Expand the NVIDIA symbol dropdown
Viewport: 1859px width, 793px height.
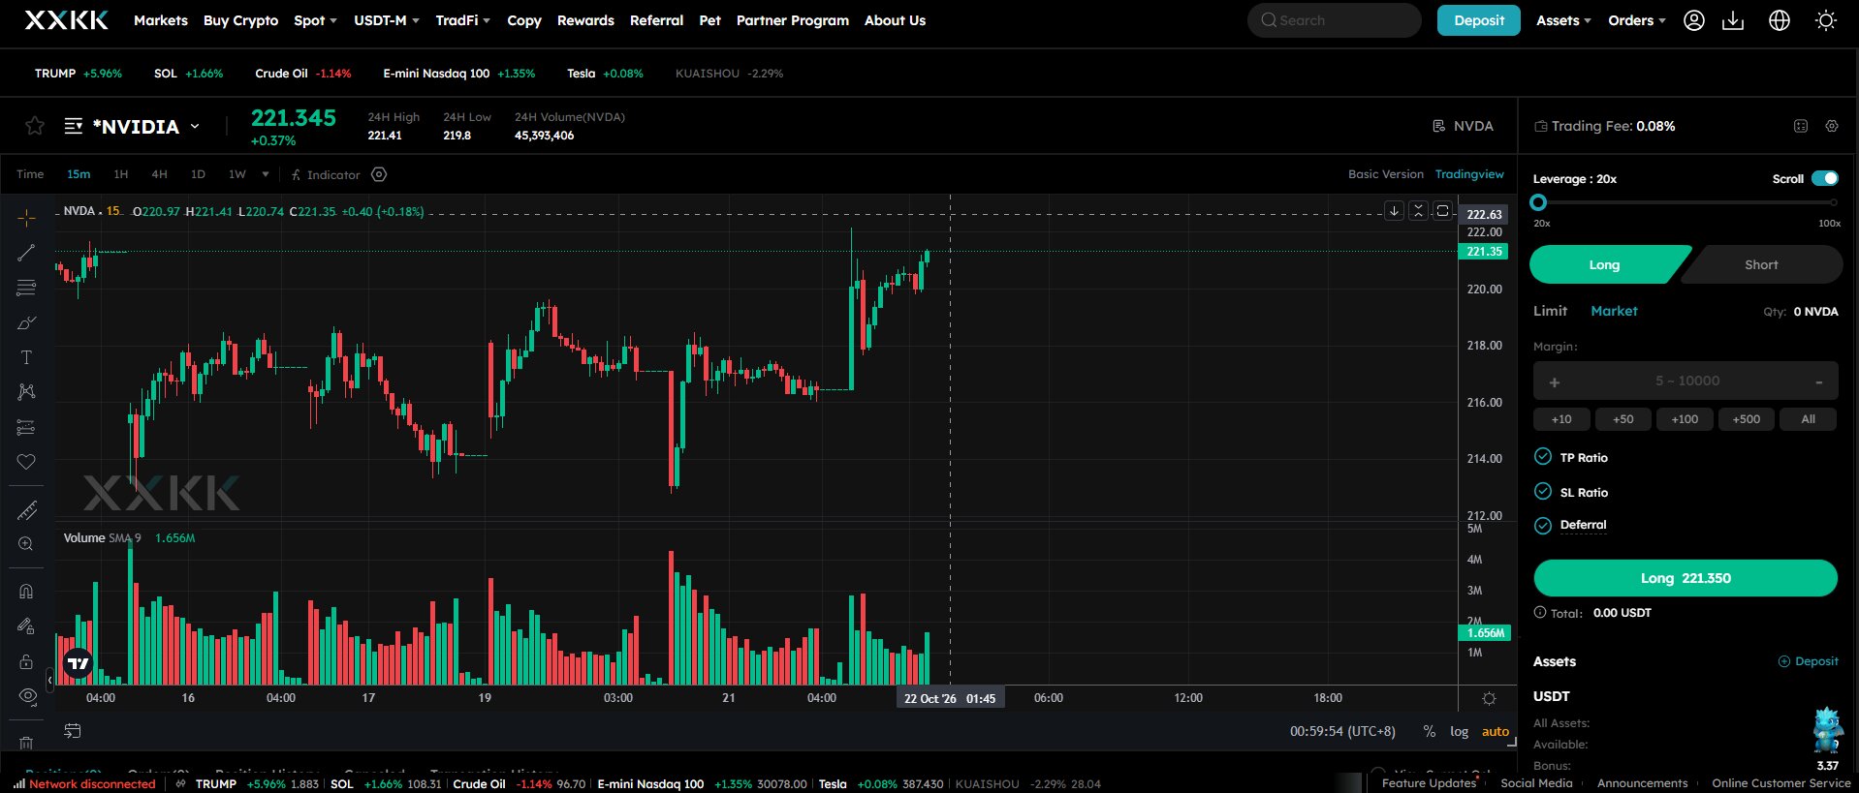coord(195,127)
